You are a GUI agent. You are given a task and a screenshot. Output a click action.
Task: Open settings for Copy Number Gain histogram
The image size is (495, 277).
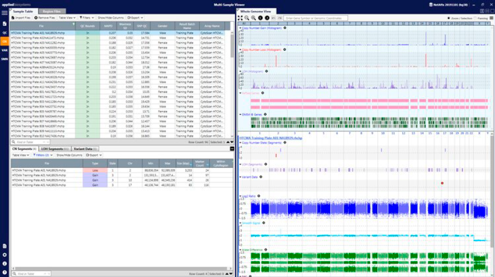pos(285,27)
